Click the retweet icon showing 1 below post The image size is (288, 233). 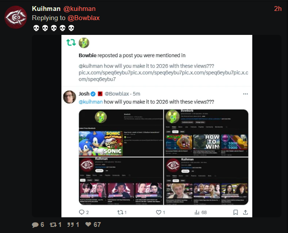pyautogui.click(x=53, y=225)
